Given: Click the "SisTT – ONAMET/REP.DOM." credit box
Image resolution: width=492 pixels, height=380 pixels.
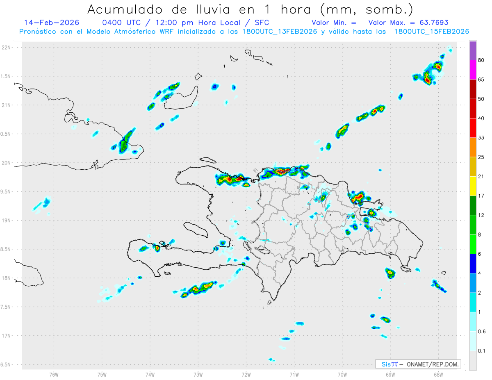Looking at the screenshot, I should (418, 364).
